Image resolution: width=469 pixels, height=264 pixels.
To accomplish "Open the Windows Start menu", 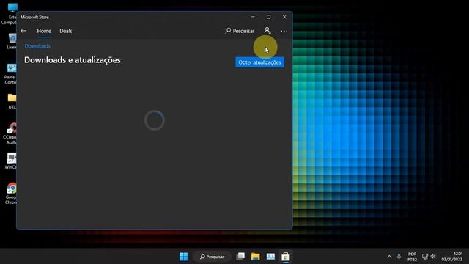I will 183,257.
